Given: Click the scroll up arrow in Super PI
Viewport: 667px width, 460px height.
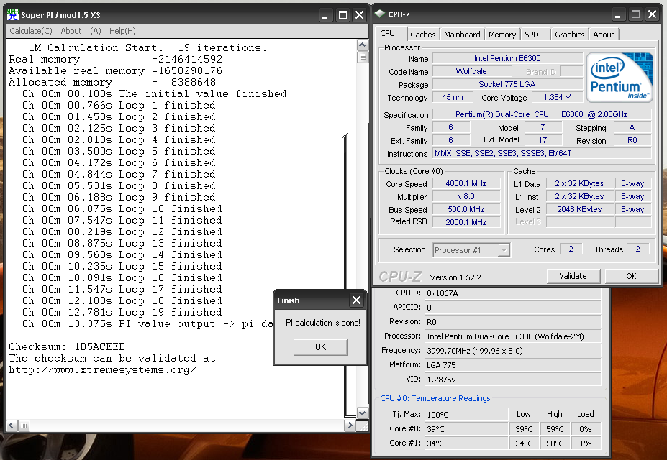Looking at the screenshot, I should point(363,45).
